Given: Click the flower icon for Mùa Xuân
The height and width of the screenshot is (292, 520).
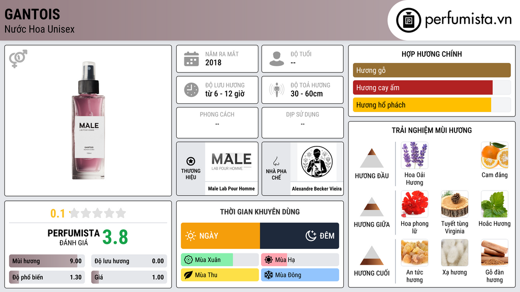Looking at the screenshot, I should (x=188, y=260).
